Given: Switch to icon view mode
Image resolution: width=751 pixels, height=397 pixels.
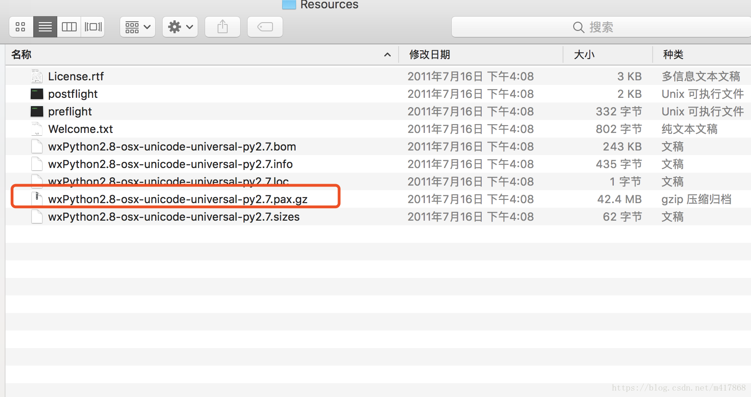Looking at the screenshot, I should pos(21,27).
